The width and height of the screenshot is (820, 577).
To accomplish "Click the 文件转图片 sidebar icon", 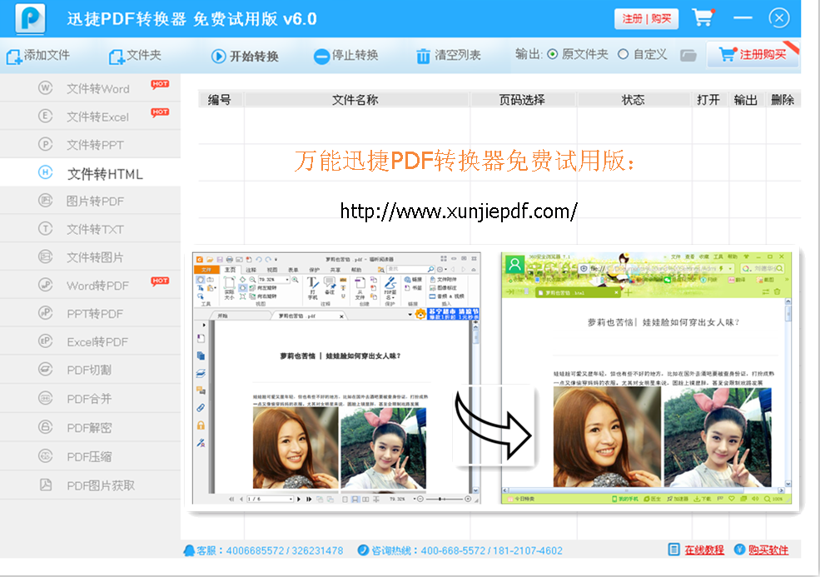I will 46,256.
